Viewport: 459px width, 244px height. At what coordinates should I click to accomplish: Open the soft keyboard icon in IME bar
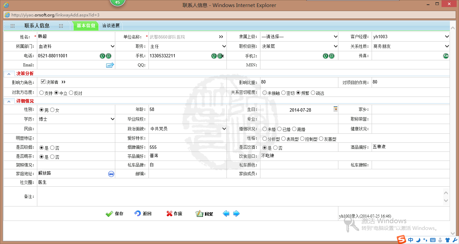(x=433, y=240)
